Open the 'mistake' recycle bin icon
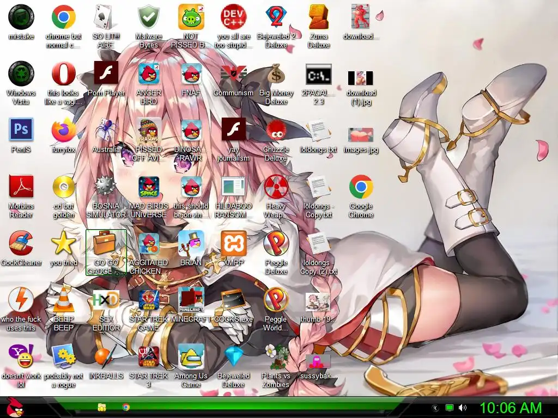The image size is (558, 418). (21, 17)
